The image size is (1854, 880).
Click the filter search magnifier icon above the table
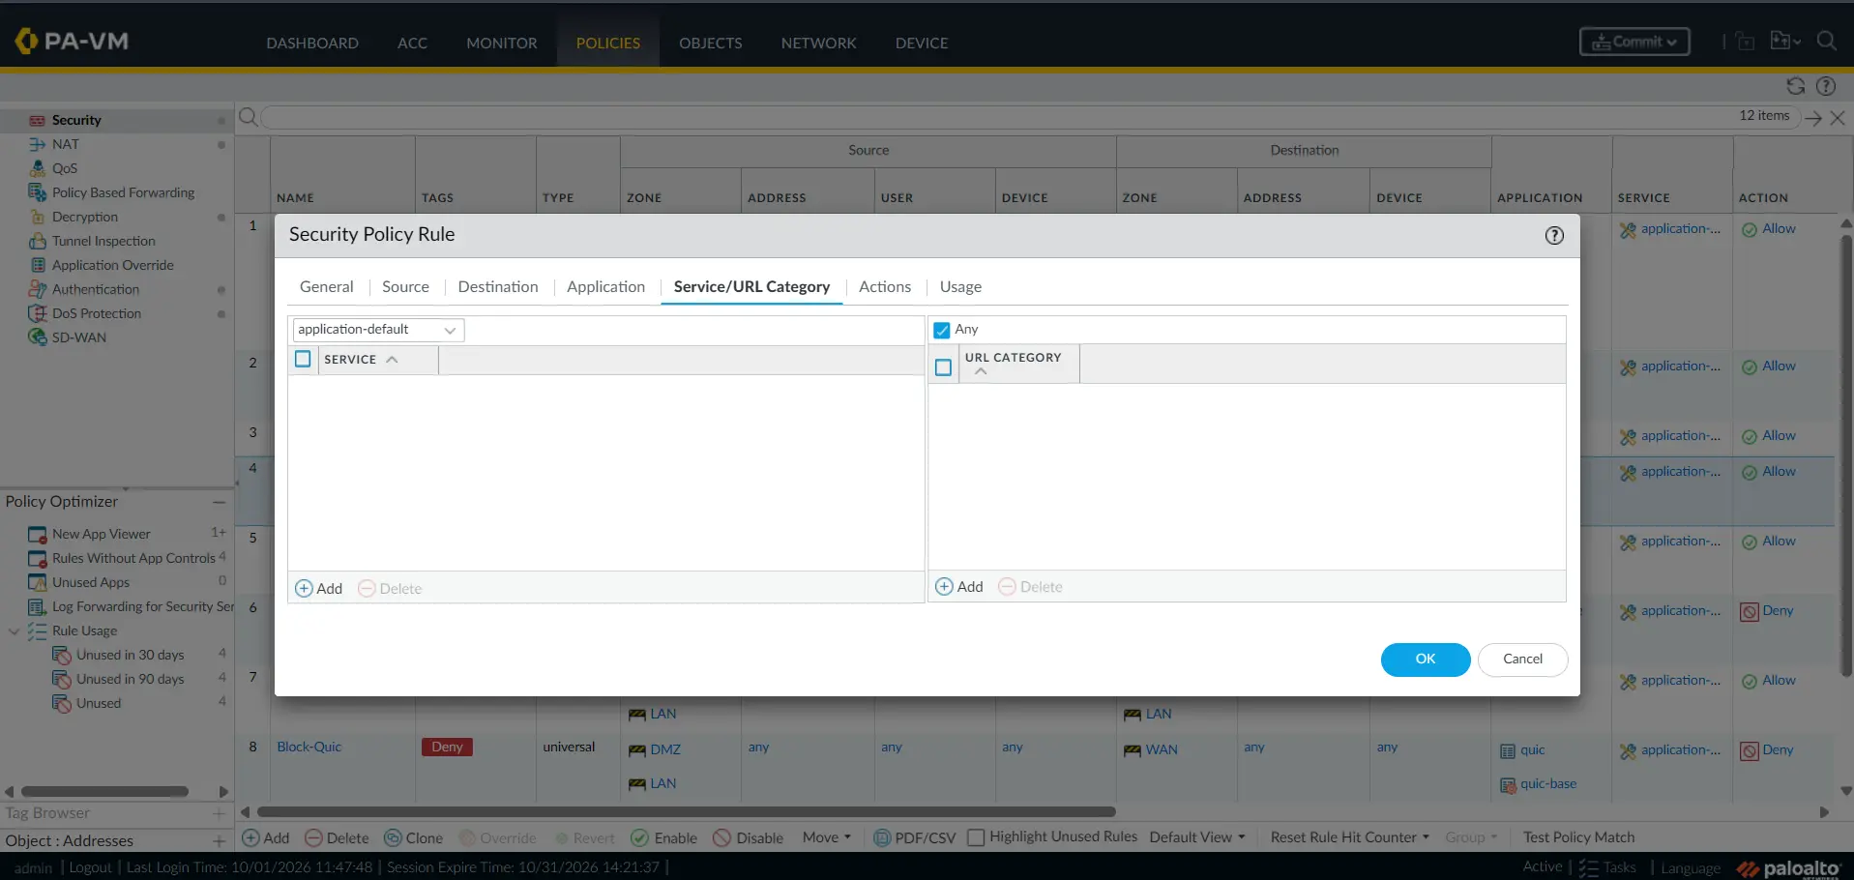249,117
